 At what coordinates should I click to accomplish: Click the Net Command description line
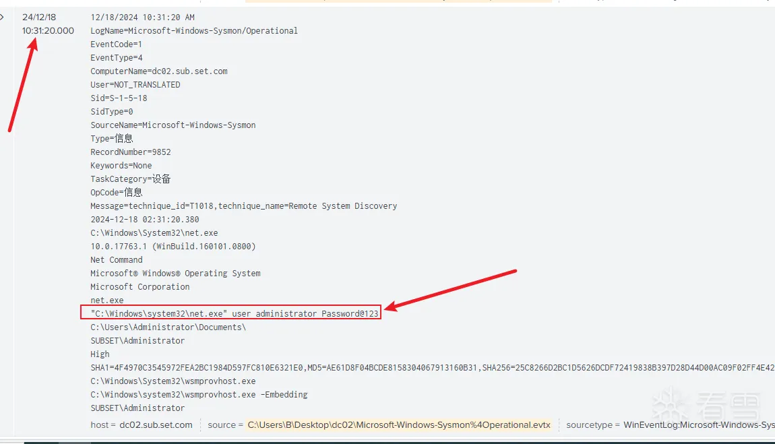pos(116,260)
